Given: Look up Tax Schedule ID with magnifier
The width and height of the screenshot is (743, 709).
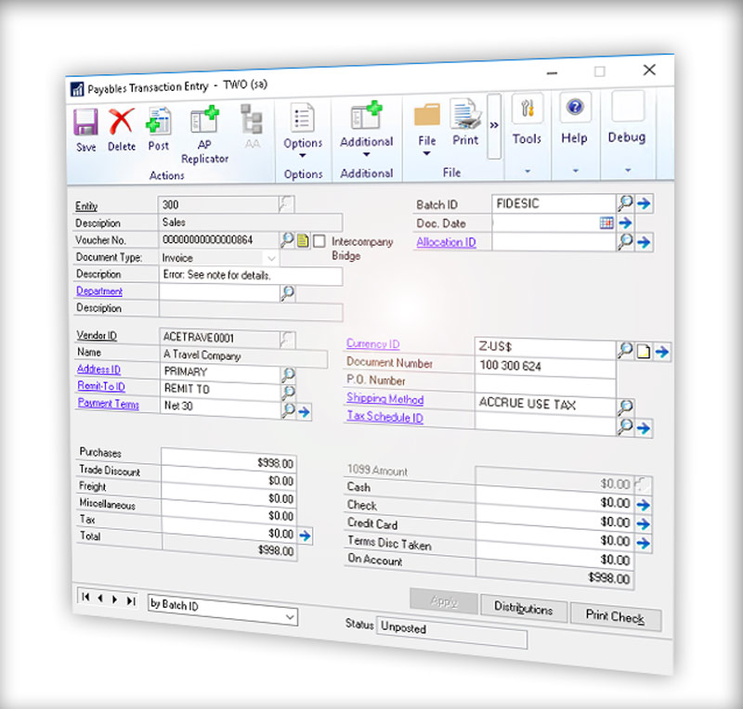Looking at the screenshot, I should 625,426.
